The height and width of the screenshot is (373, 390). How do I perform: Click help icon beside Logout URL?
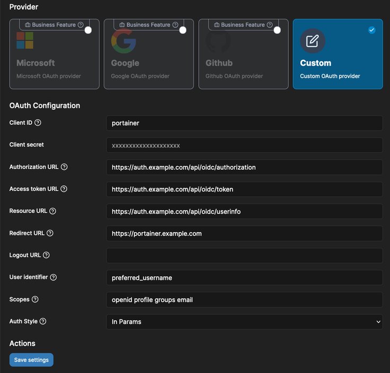click(46, 255)
